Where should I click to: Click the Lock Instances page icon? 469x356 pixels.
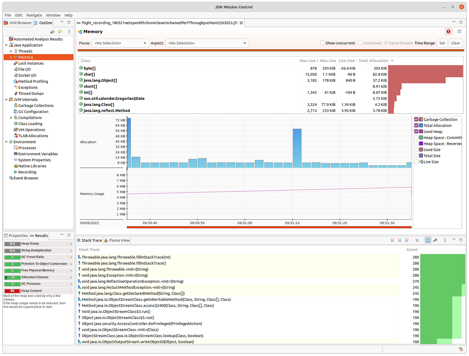click(x=16, y=63)
